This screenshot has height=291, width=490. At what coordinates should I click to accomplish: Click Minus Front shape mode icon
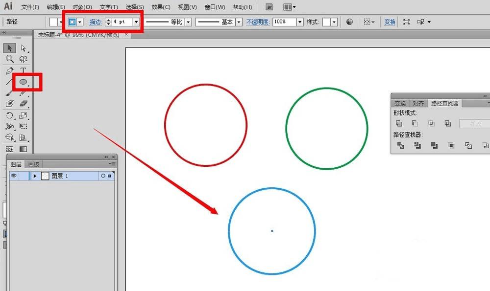415,124
